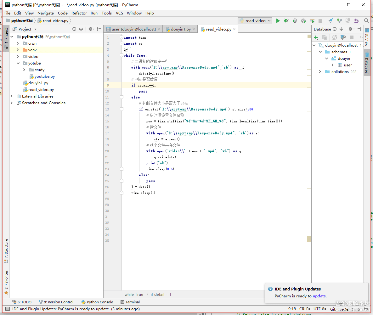Click 'while True' editor breadcrumb
This screenshot has width=373, height=315.
(x=134, y=294)
